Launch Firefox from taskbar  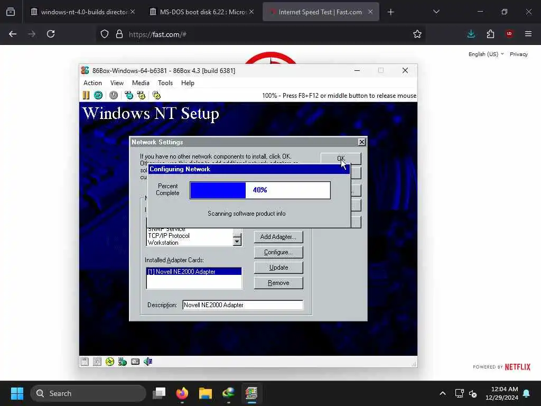point(182,393)
